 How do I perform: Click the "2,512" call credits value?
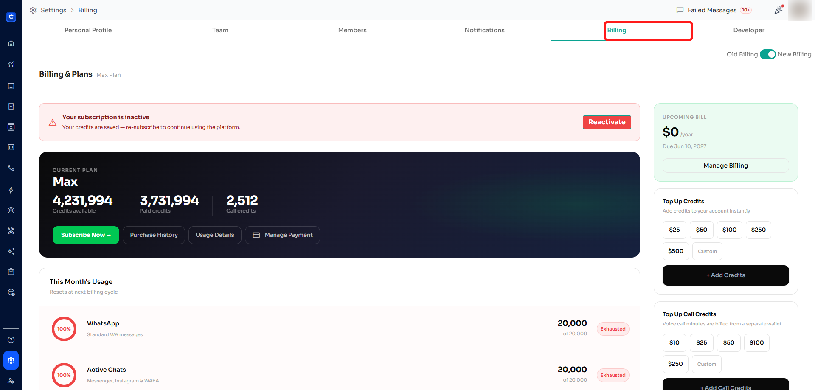coord(242,200)
